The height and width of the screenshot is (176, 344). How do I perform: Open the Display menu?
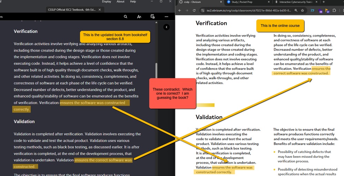coord(107,2)
